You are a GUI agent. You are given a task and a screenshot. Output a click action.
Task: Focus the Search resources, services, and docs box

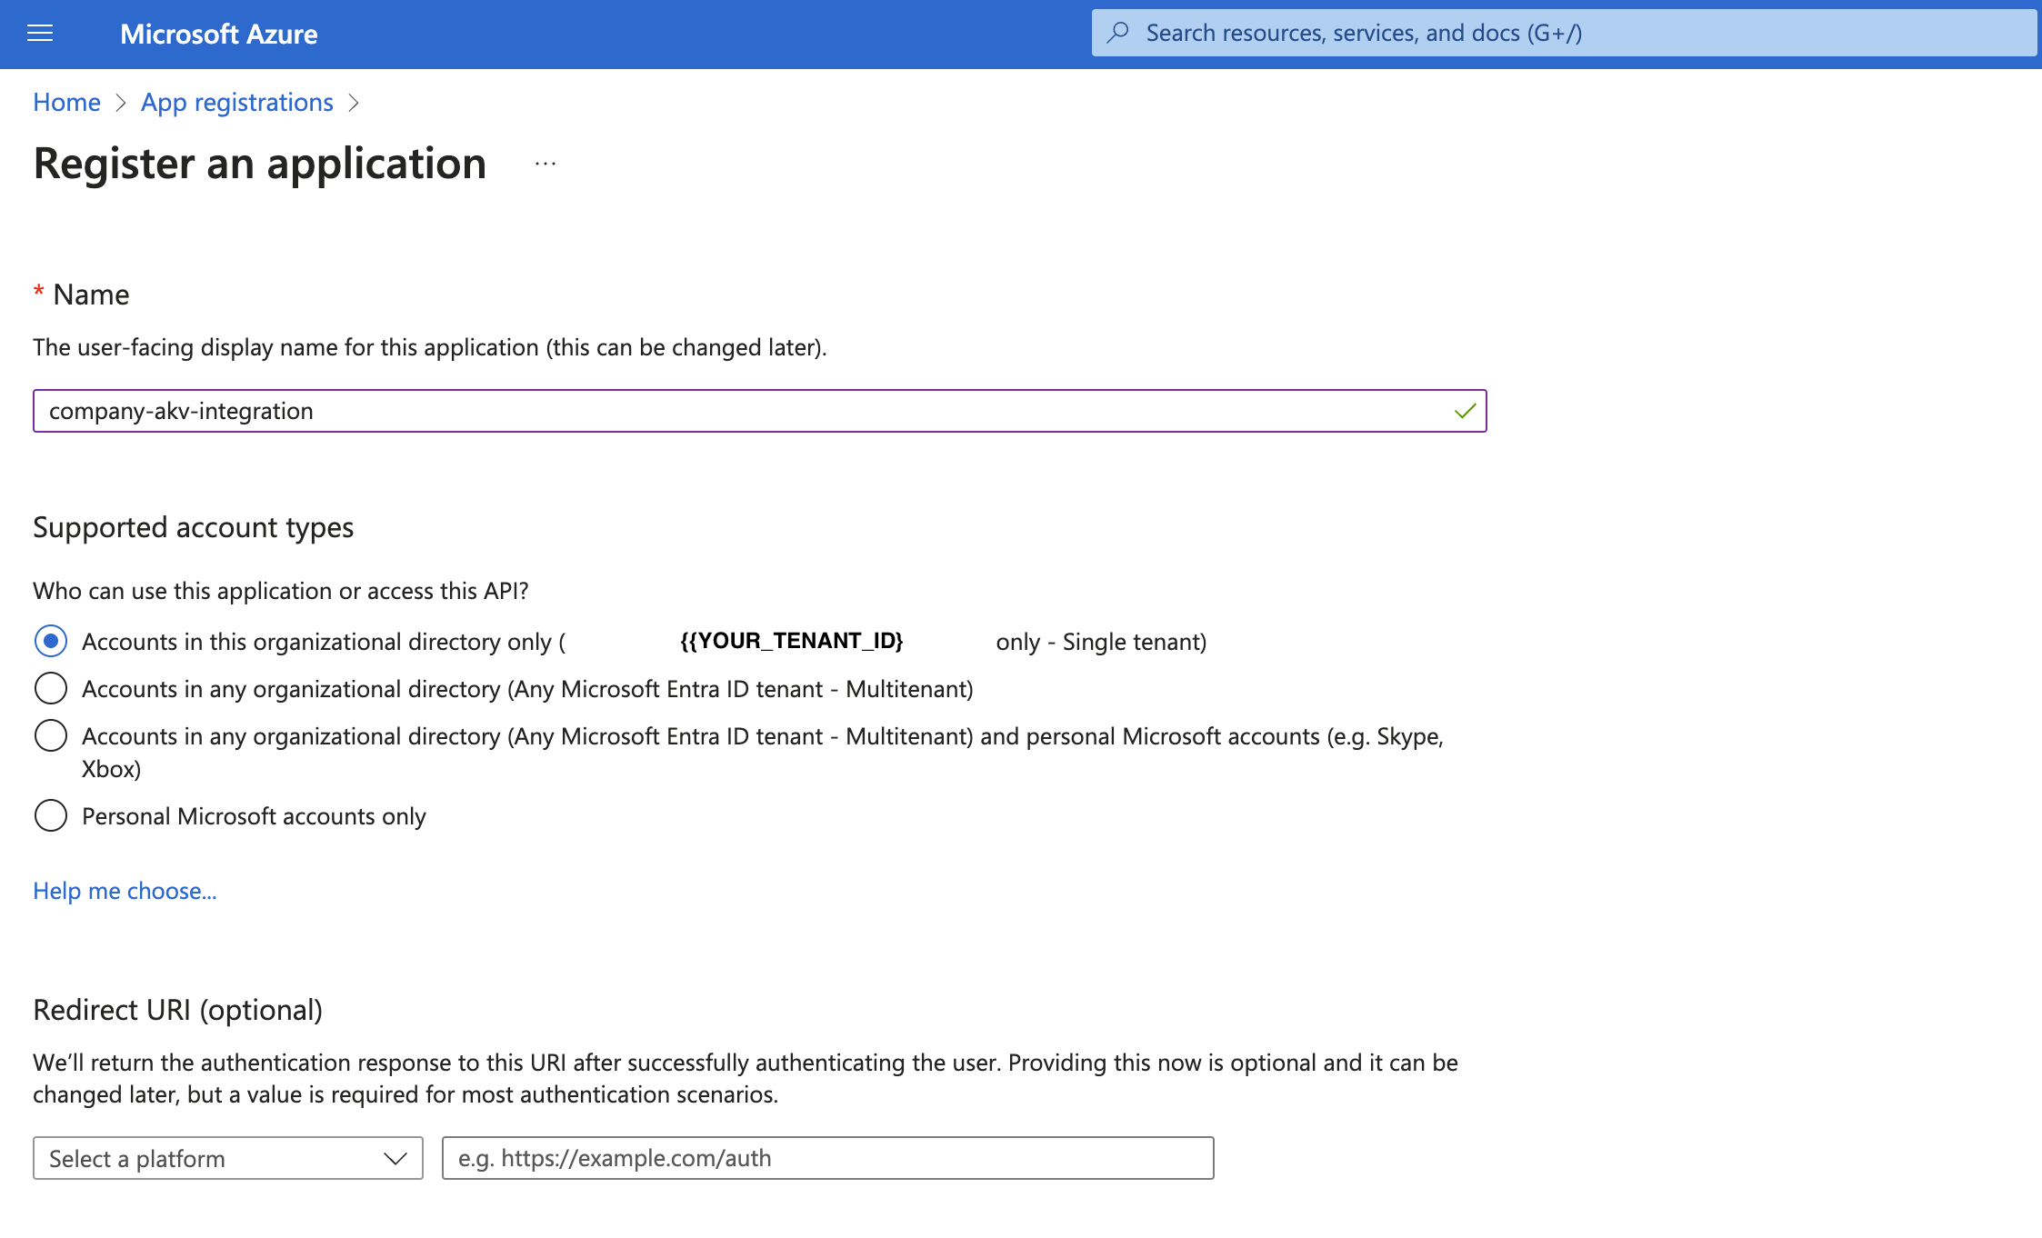point(1564,33)
